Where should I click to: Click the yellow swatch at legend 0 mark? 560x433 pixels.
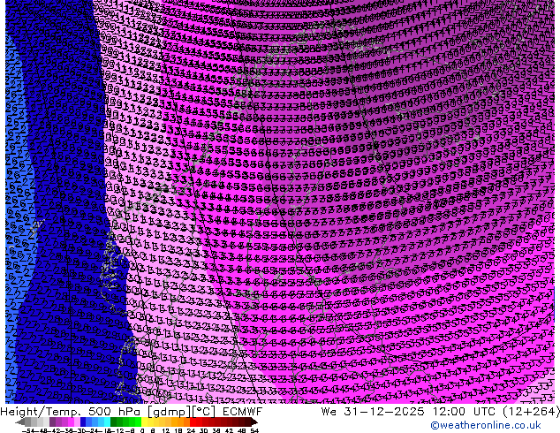click(144, 422)
